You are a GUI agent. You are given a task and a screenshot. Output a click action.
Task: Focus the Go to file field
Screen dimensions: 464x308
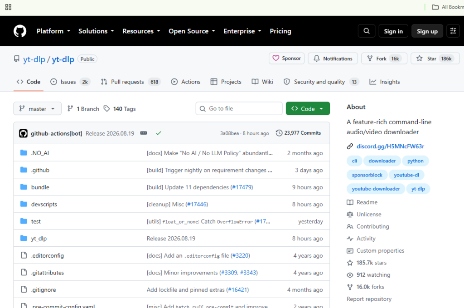point(239,109)
